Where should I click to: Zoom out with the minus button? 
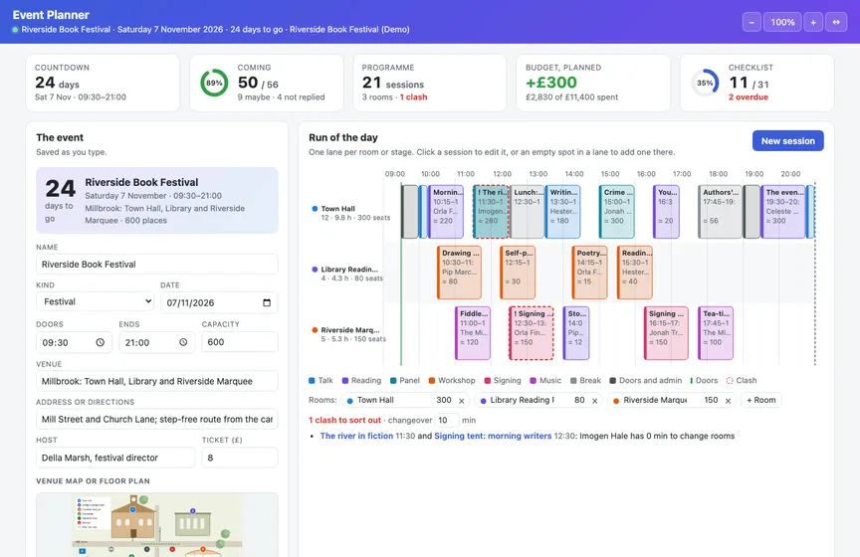point(752,22)
